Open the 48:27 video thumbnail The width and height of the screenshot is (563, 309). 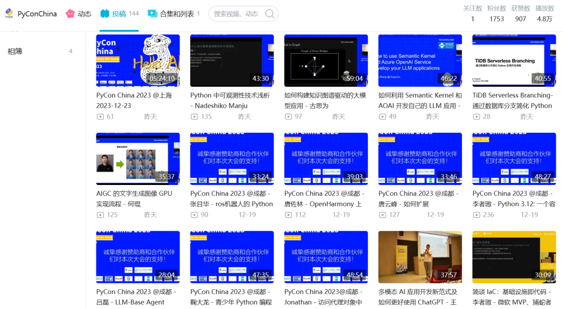coord(514,158)
